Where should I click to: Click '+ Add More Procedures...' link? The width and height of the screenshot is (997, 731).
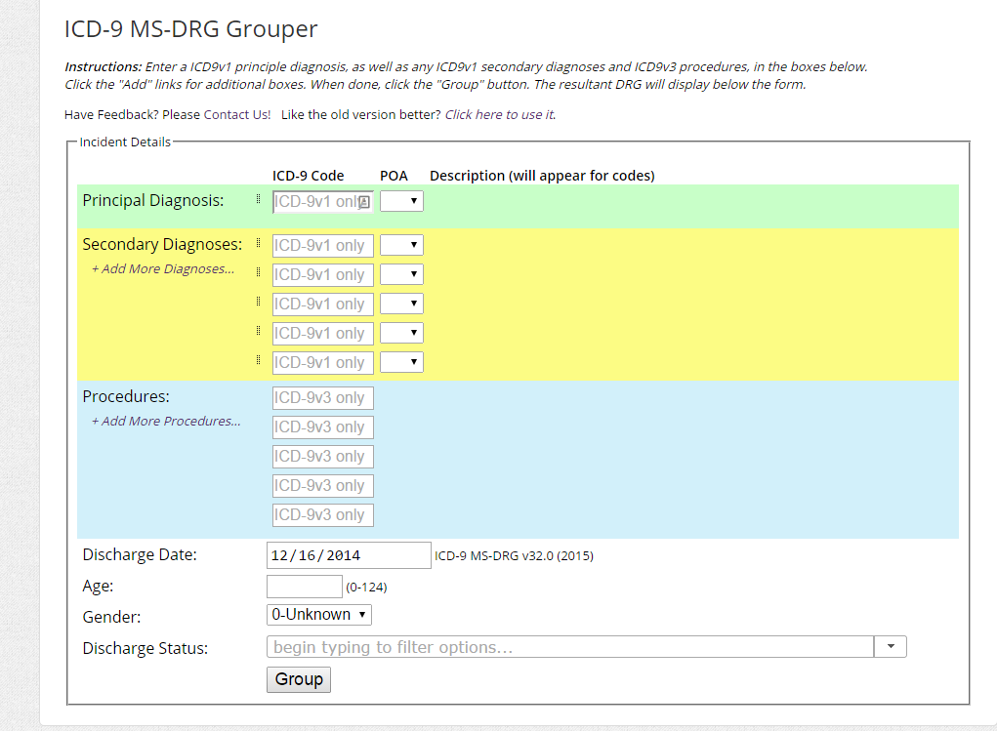pyautogui.click(x=166, y=422)
